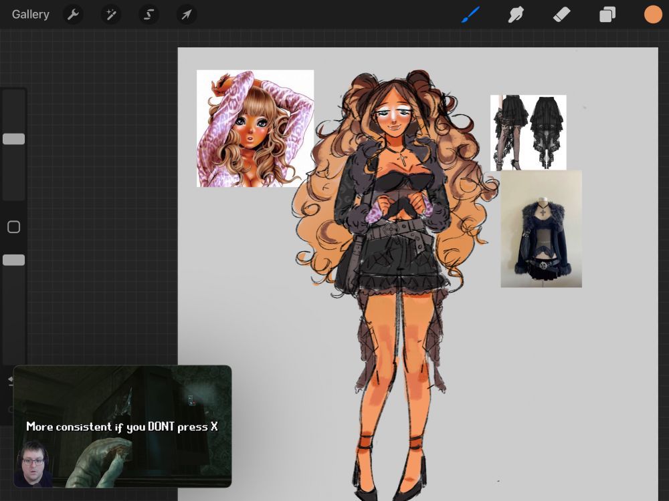Tap the fur-trimmed jacket outfit photo
The height and width of the screenshot is (501, 669).
click(x=541, y=229)
